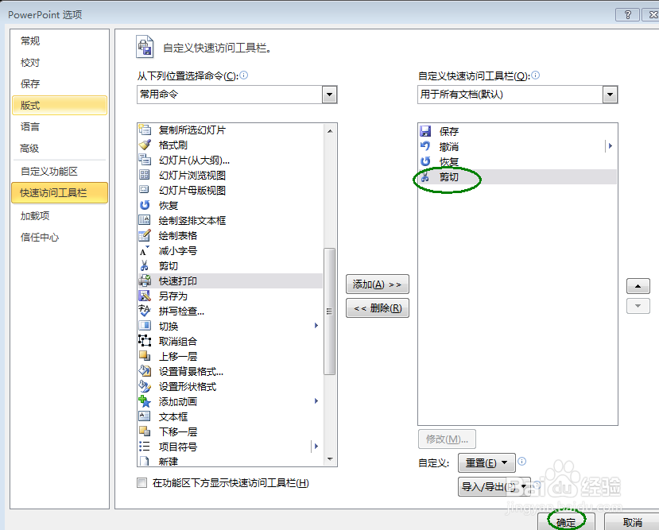Select the Format Shape (设置形状格式) icon

(145, 386)
